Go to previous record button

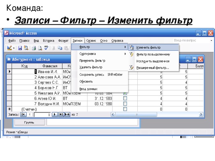(30, 114)
